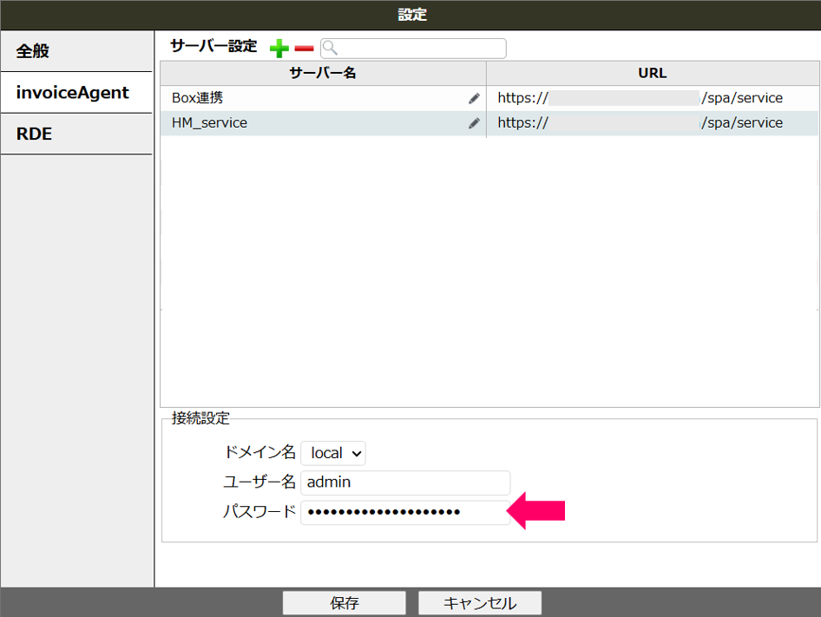
Task: Click the URL cell of the Box連携 row
Action: pos(652,99)
